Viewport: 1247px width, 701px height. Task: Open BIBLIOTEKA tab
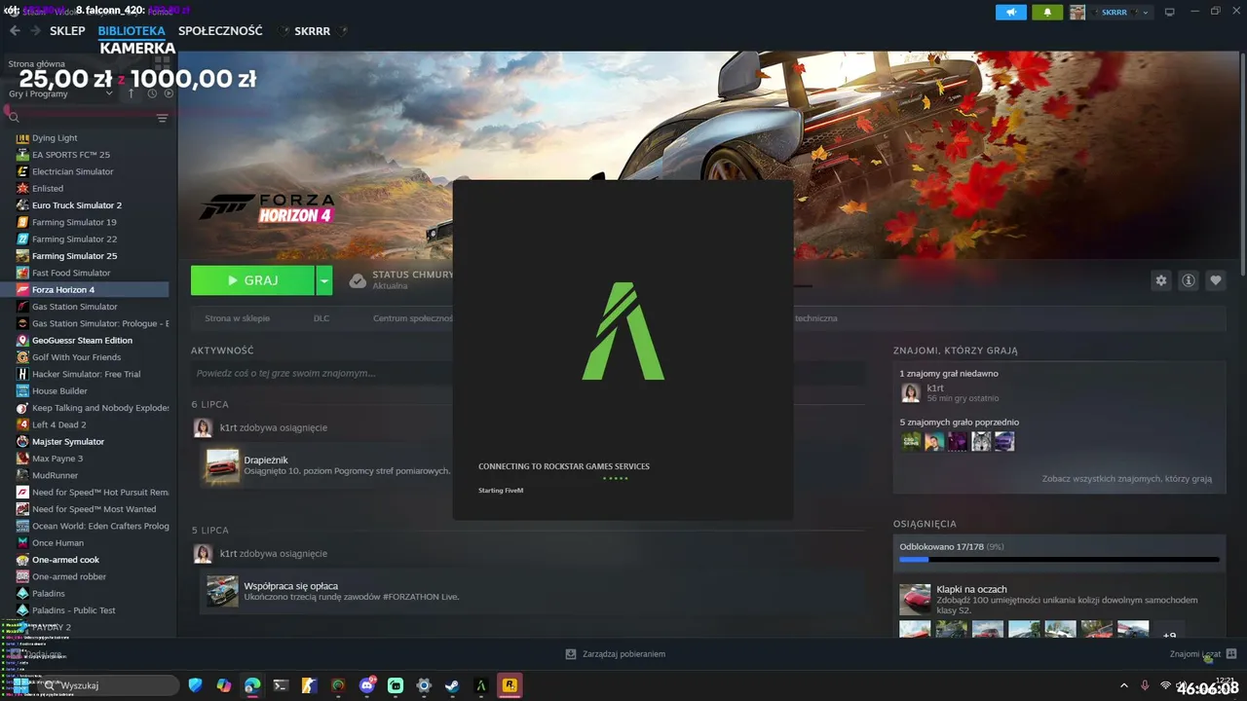point(132,31)
